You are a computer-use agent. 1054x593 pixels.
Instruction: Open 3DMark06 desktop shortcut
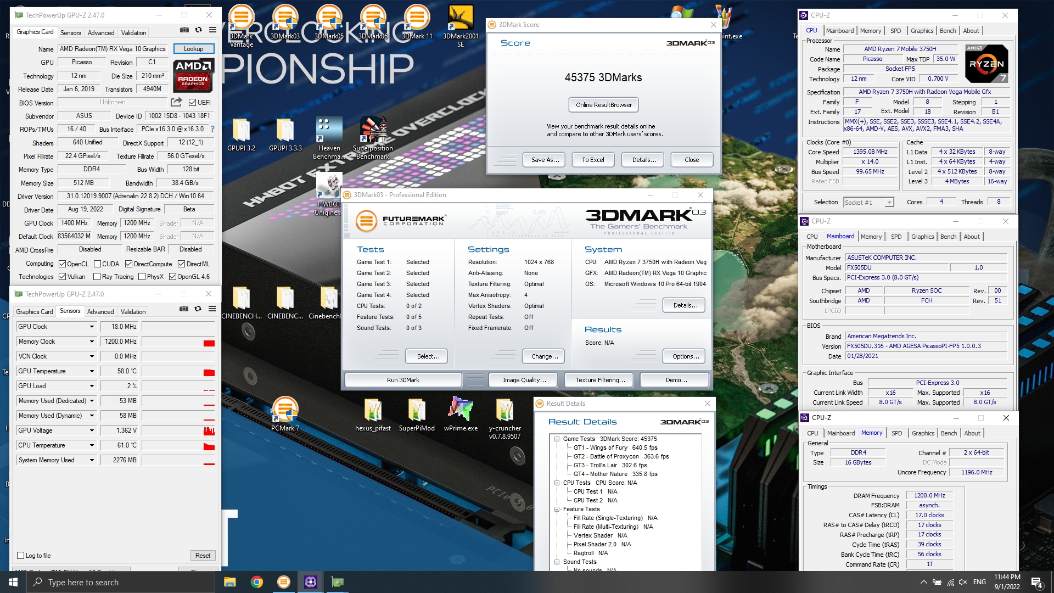373,22
